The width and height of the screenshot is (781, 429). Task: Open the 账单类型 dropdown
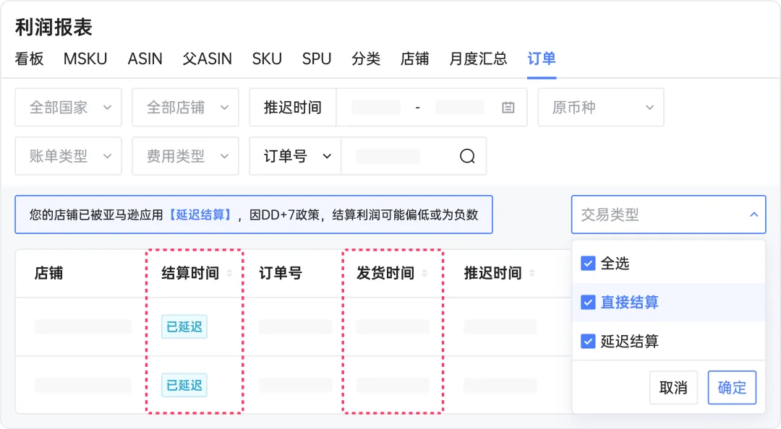point(68,156)
